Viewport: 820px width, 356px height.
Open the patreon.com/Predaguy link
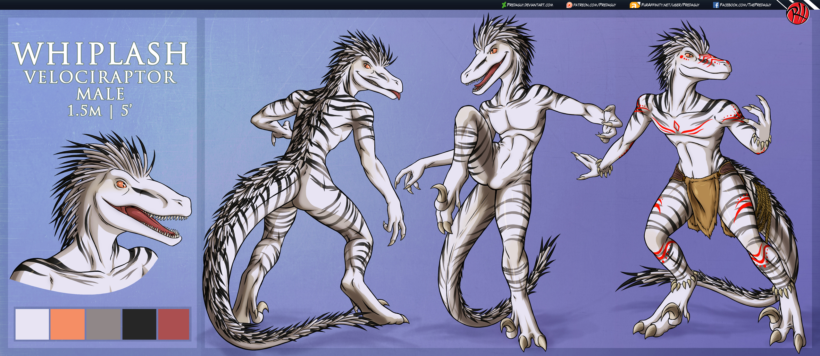point(594,5)
